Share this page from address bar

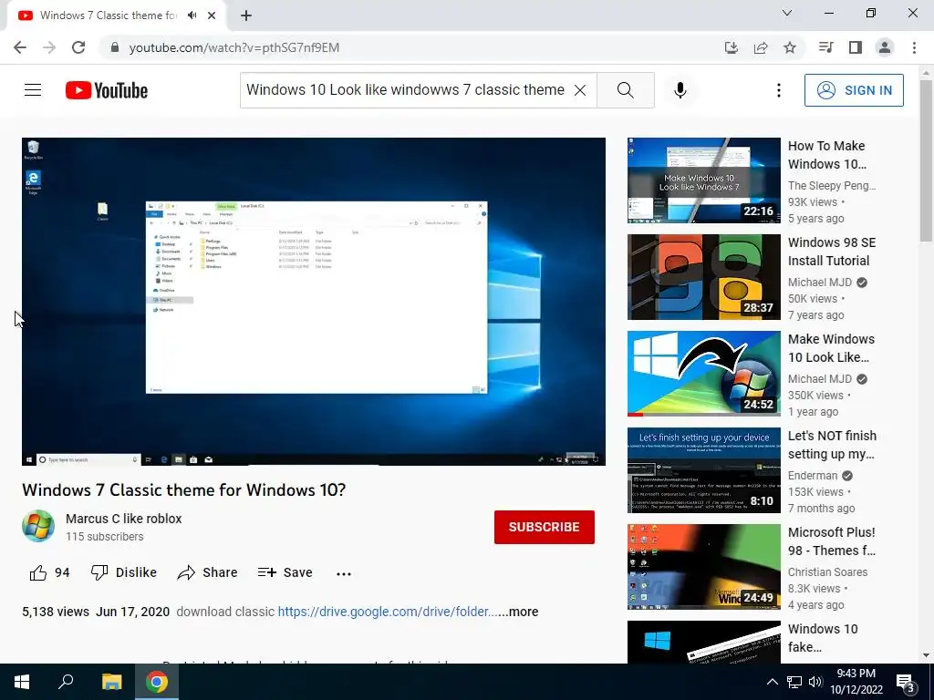(x=761, y=47)
